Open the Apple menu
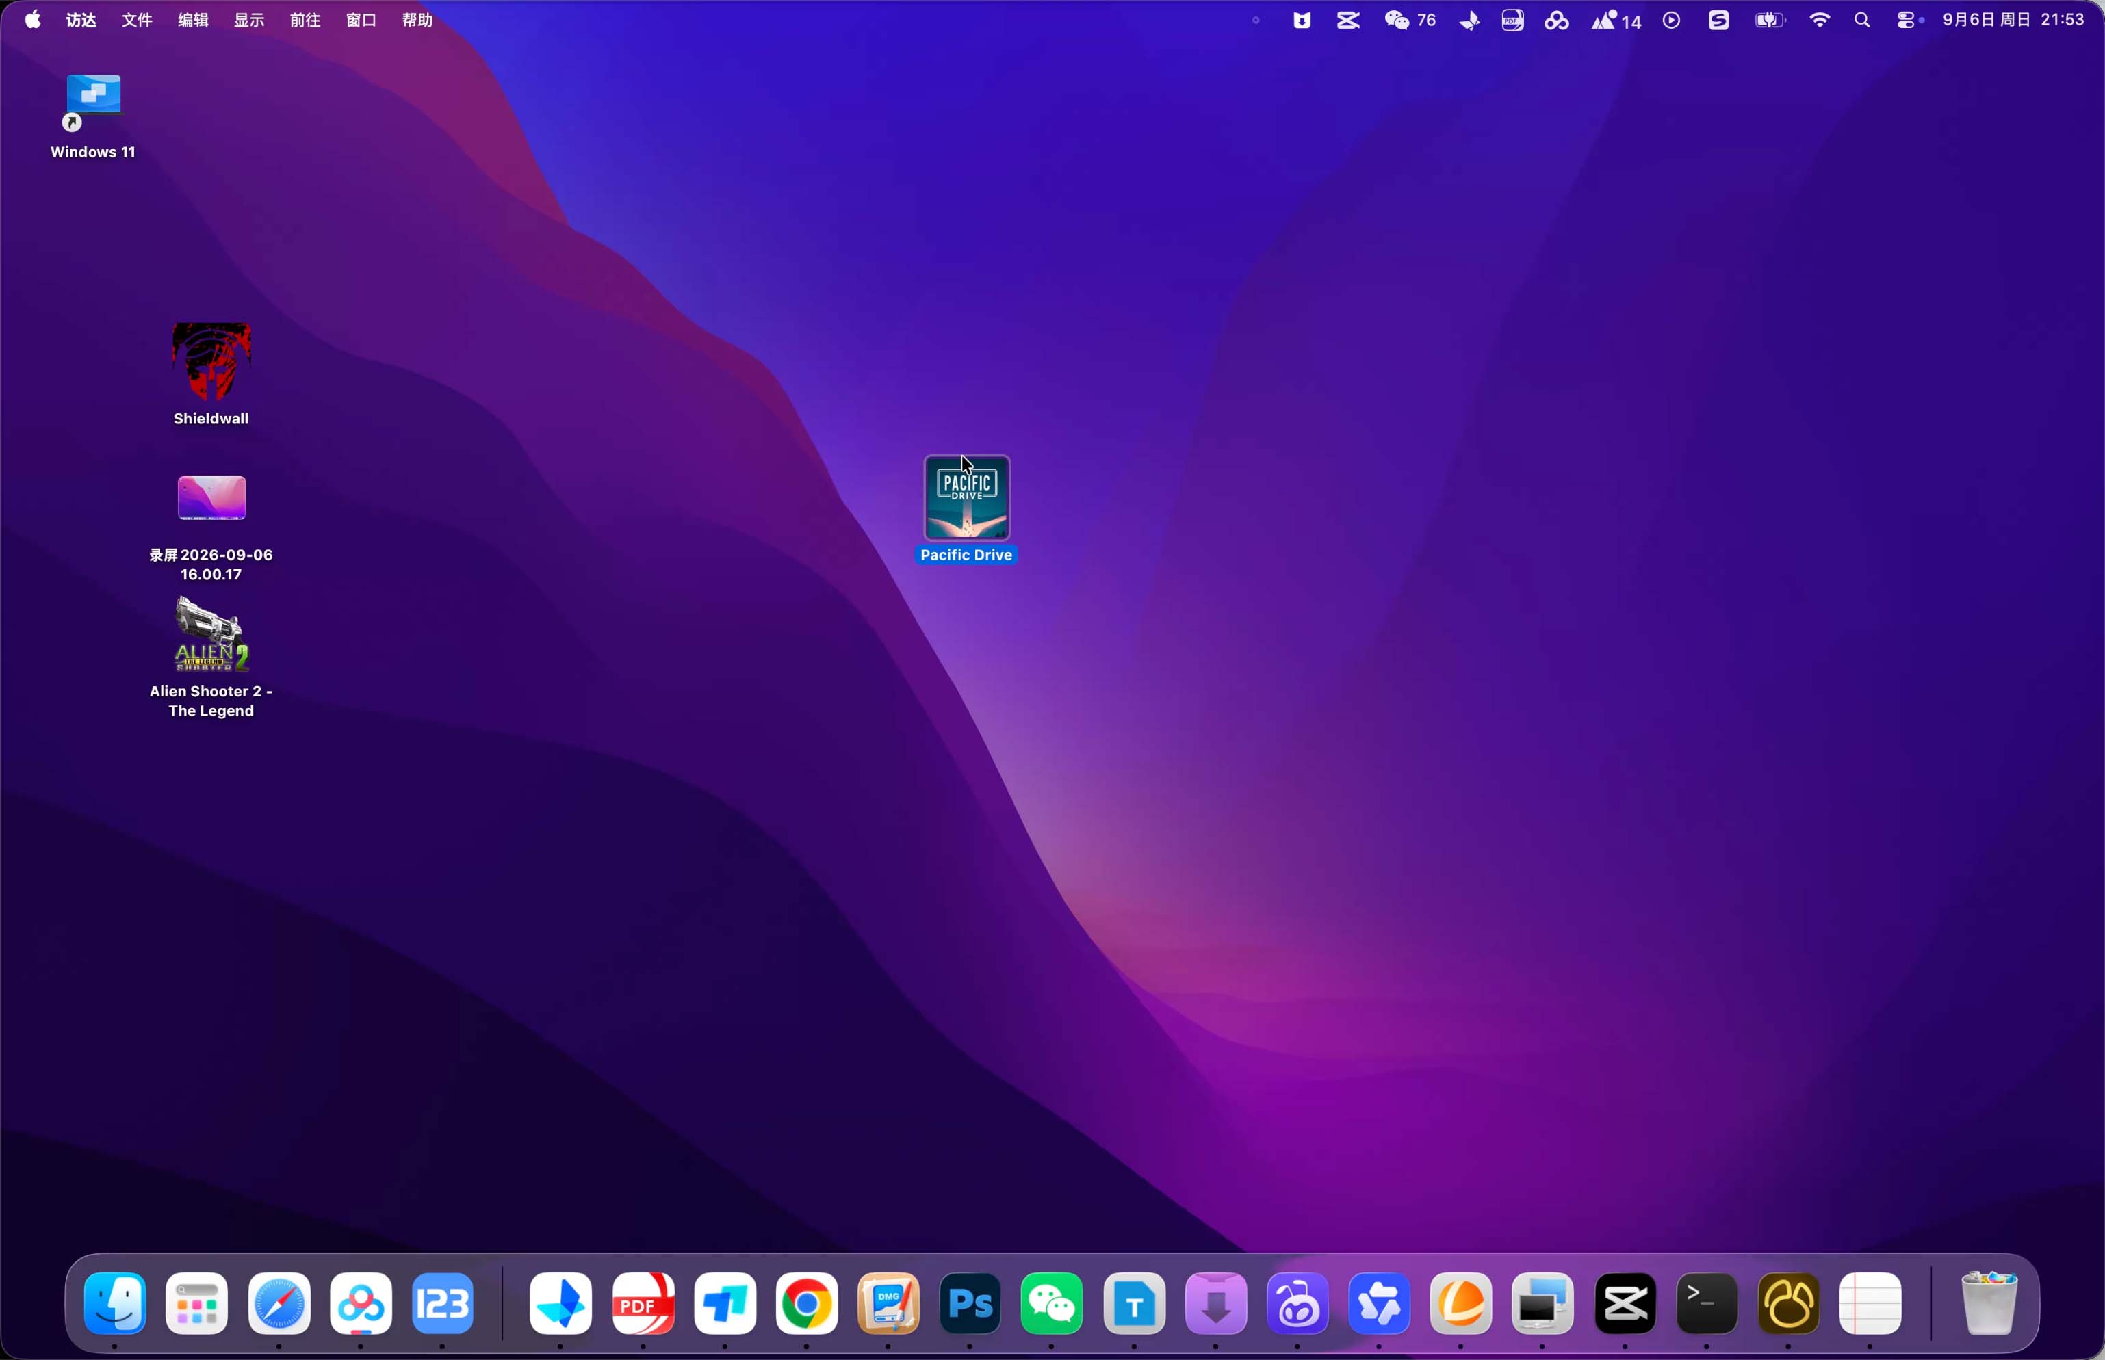The image size is (2105, 1360). click(33, 19)
